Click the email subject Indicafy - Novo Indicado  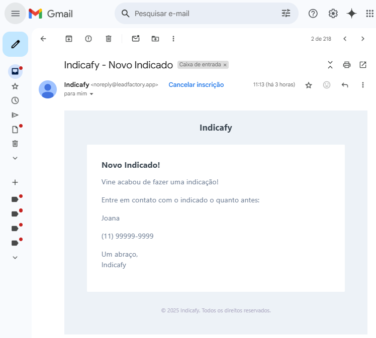point(119,65)
